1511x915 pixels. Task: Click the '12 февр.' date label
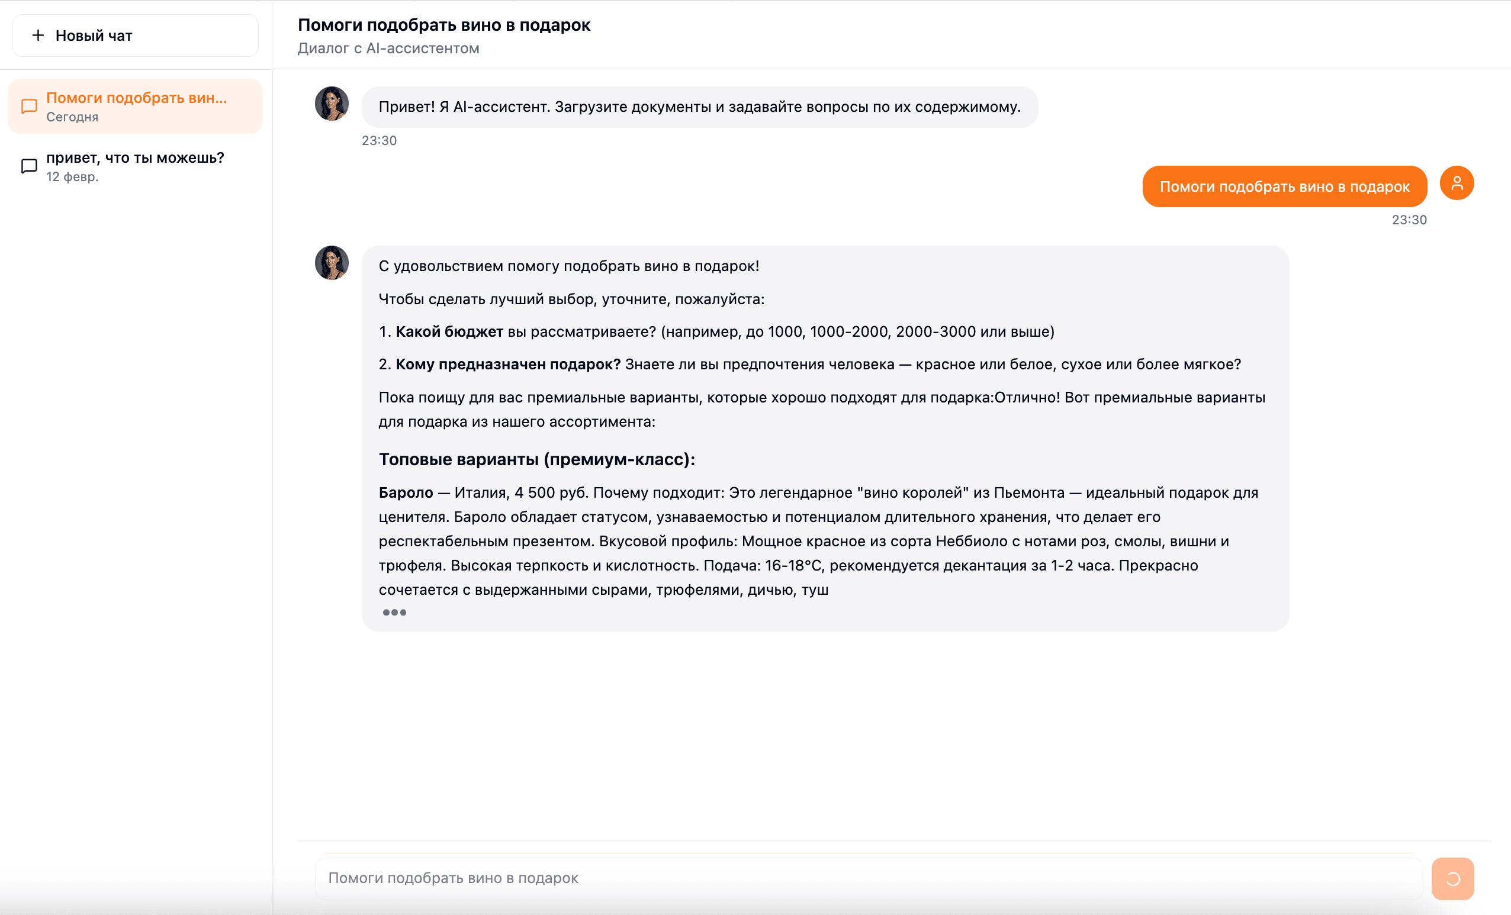tap(72, 177)
